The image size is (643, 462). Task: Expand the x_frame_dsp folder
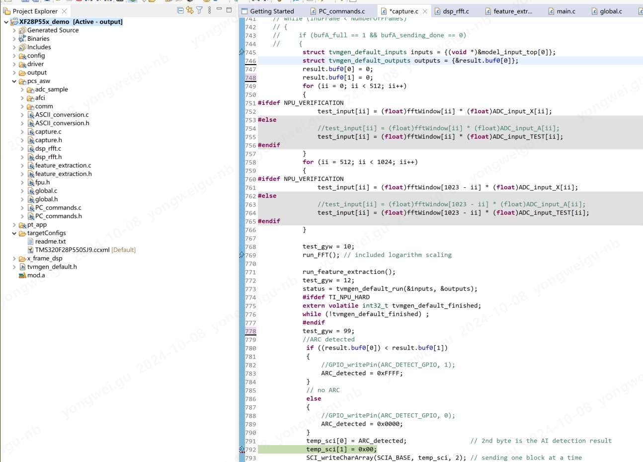point(14,258)
